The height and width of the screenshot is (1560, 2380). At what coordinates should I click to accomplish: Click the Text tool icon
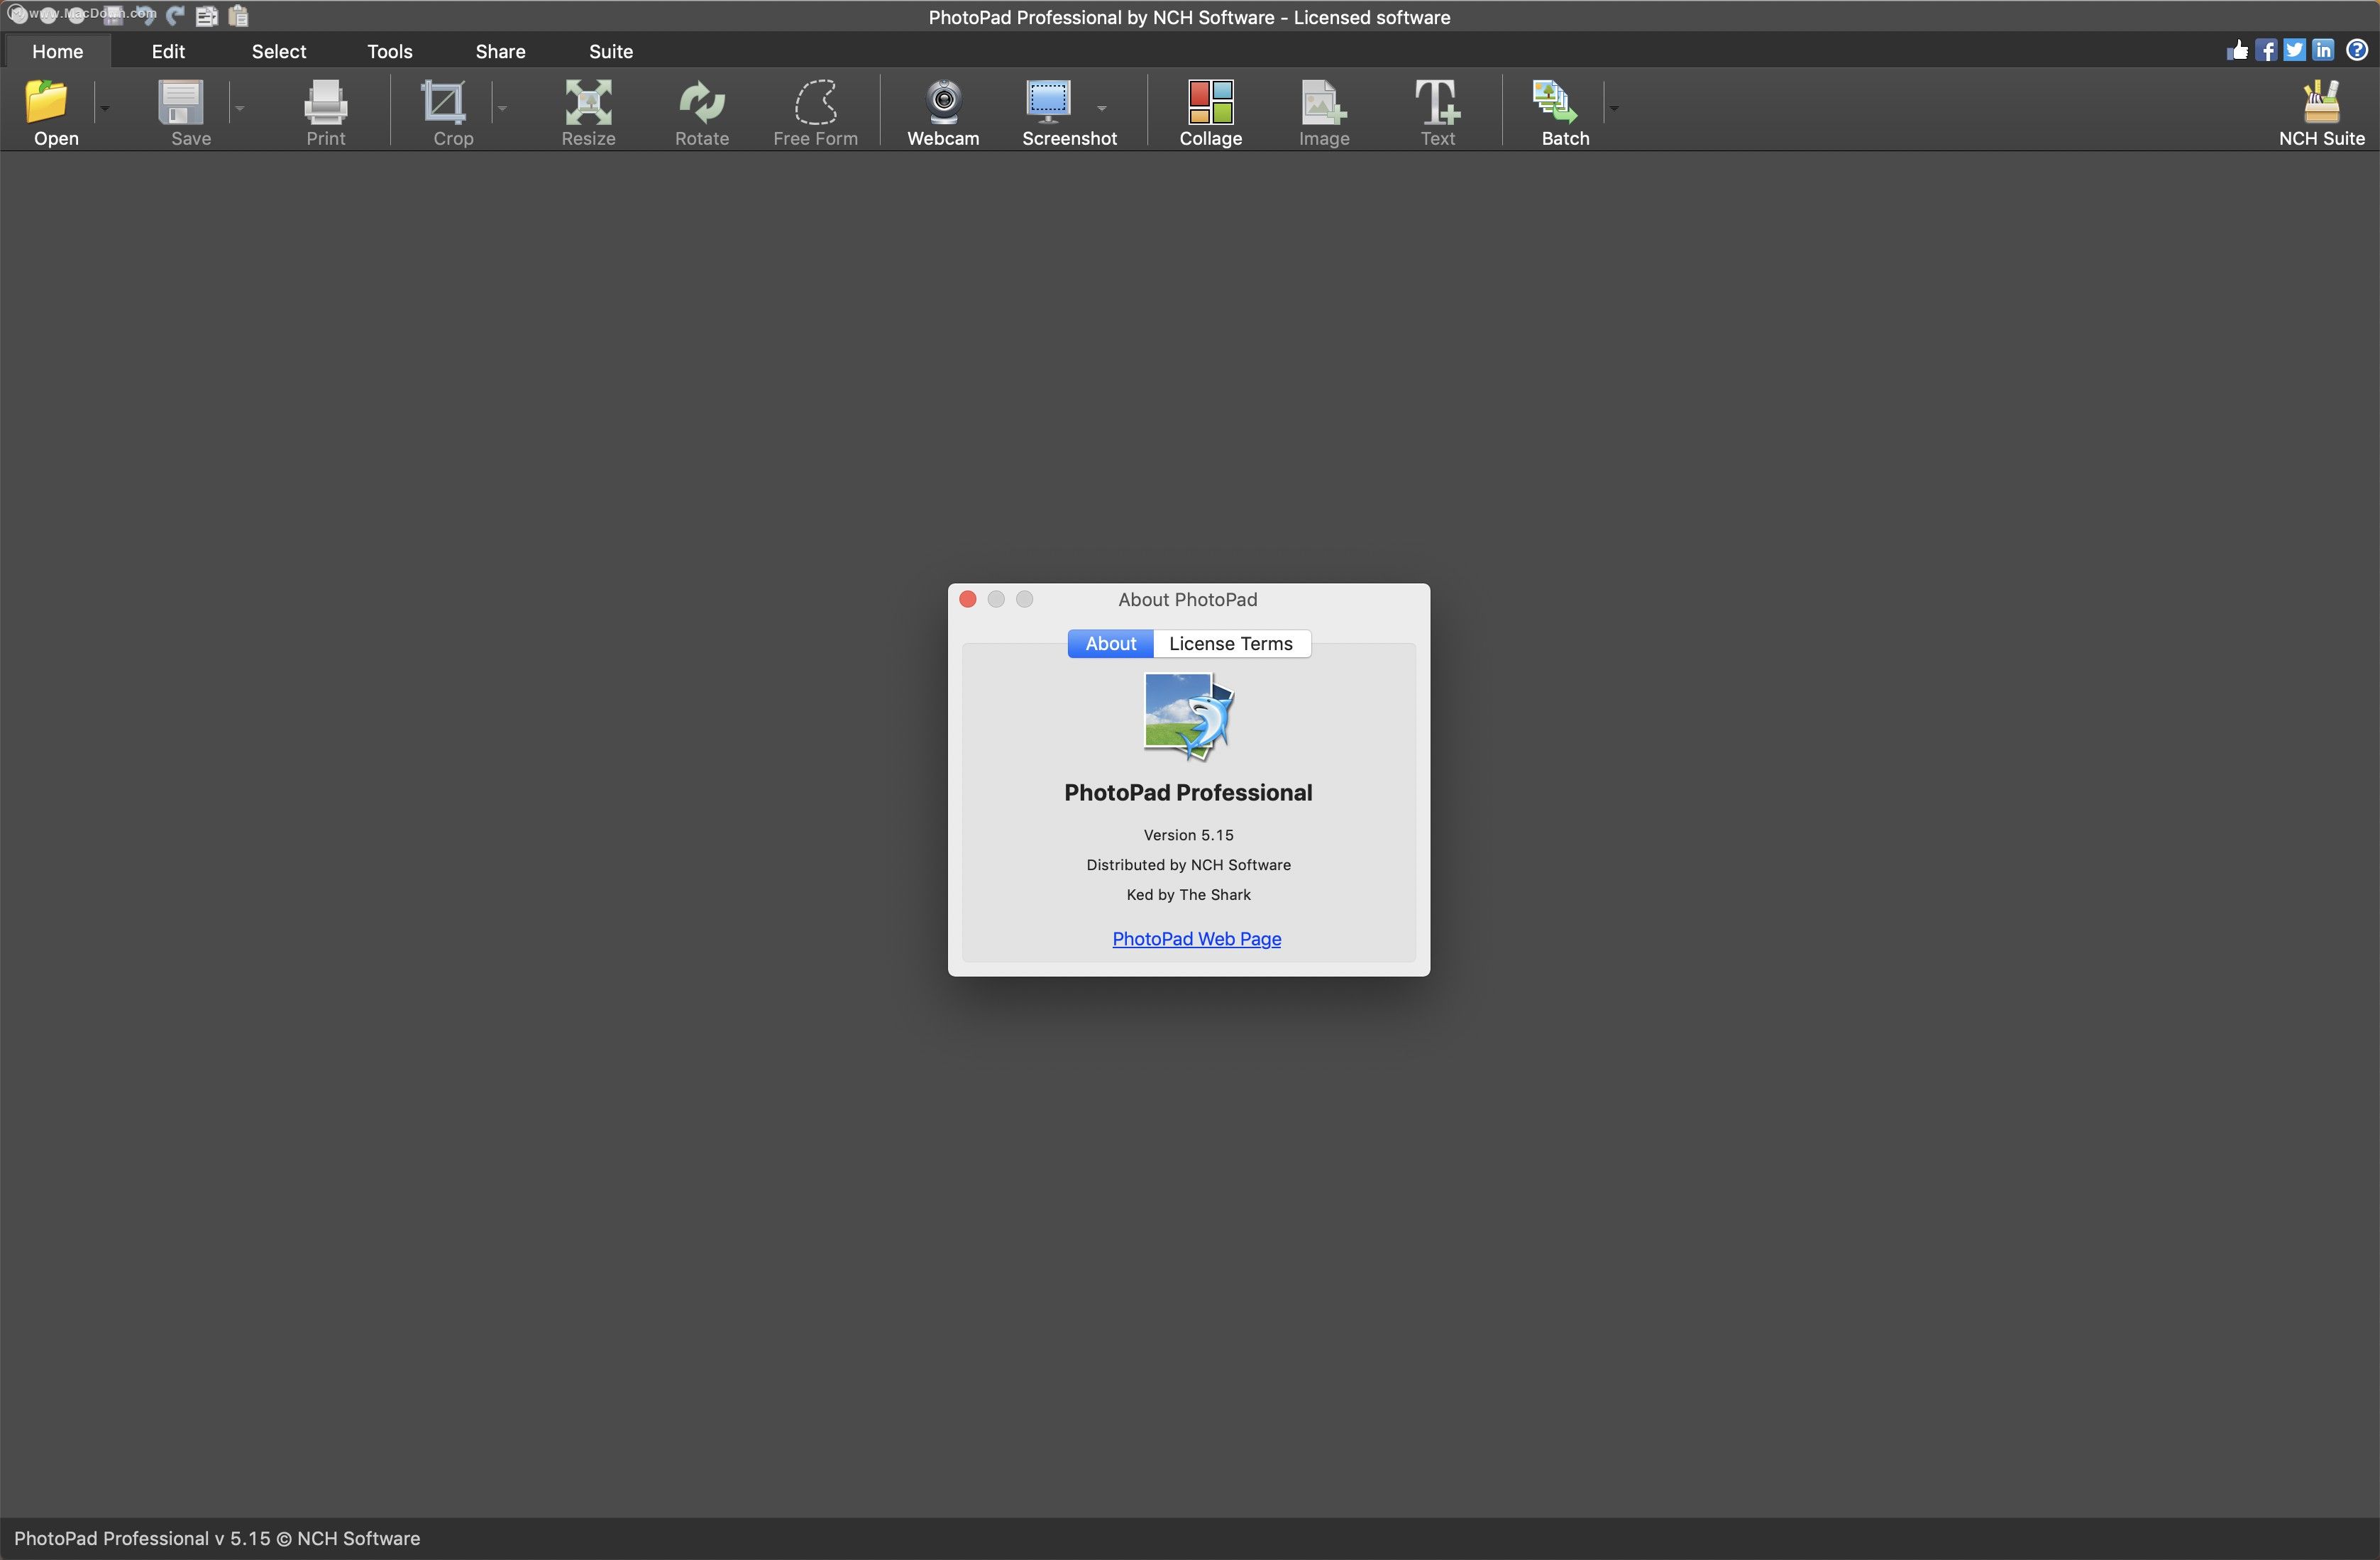click(x=1438, y=101)
